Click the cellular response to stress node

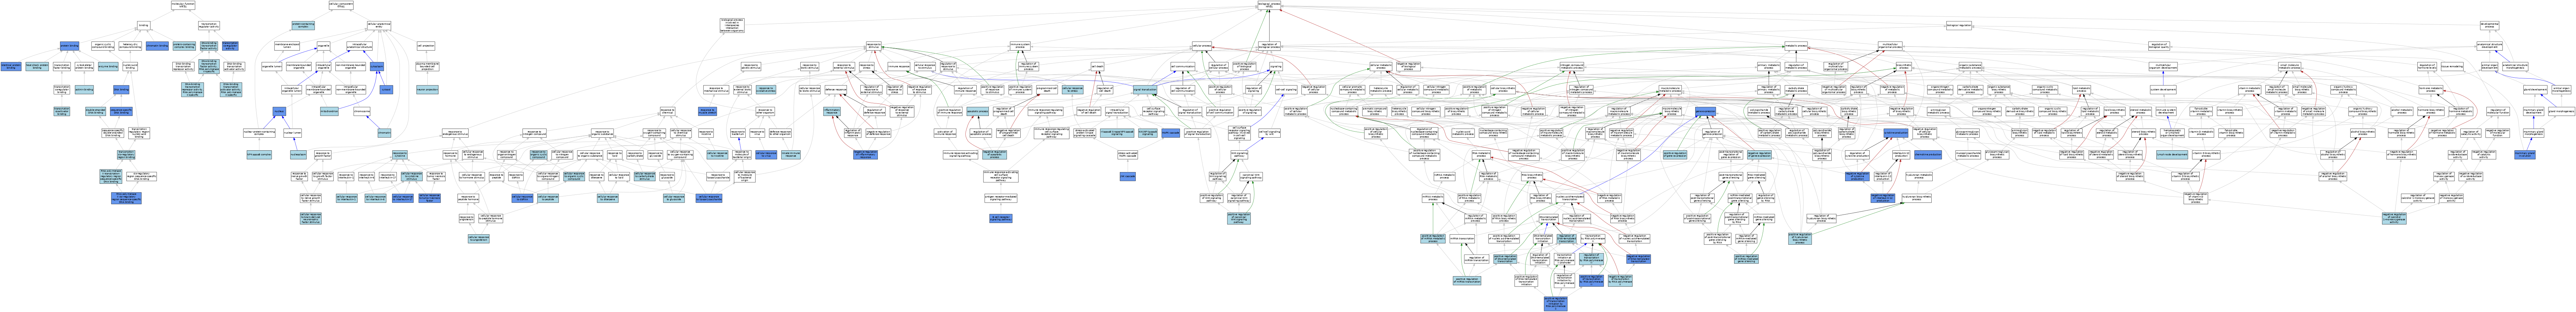(1073, 90)
